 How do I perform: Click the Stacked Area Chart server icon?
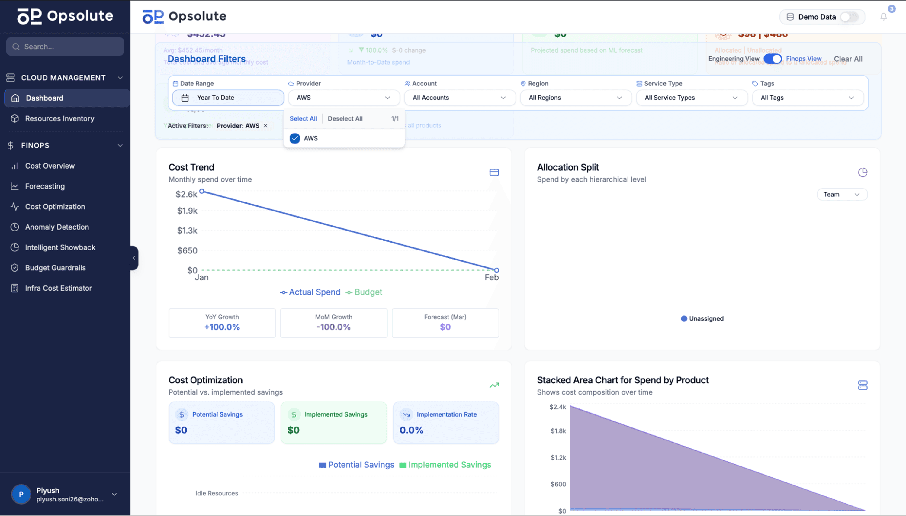[x=863, y=385]
